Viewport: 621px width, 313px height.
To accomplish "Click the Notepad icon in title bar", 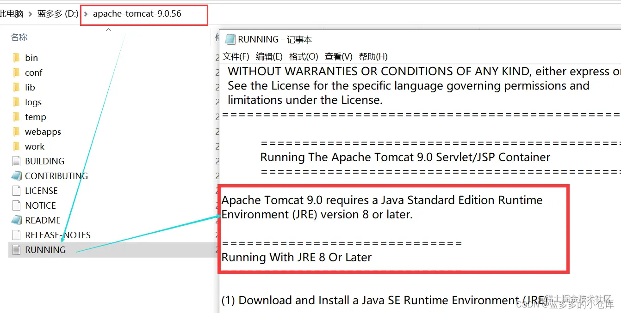I will click(x=230, y=39).
